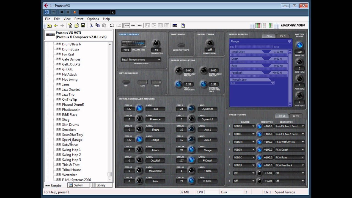Adjust the Dry/Wet mix slider
Image resolution: width=352 pixels, height=198 pixels.
254,47
